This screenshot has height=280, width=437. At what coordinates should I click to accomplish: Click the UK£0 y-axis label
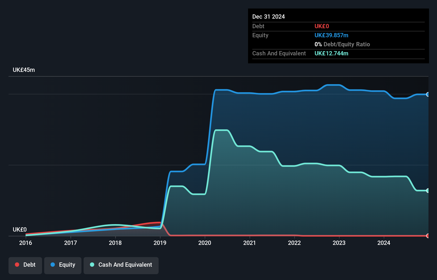coord(20,230)
